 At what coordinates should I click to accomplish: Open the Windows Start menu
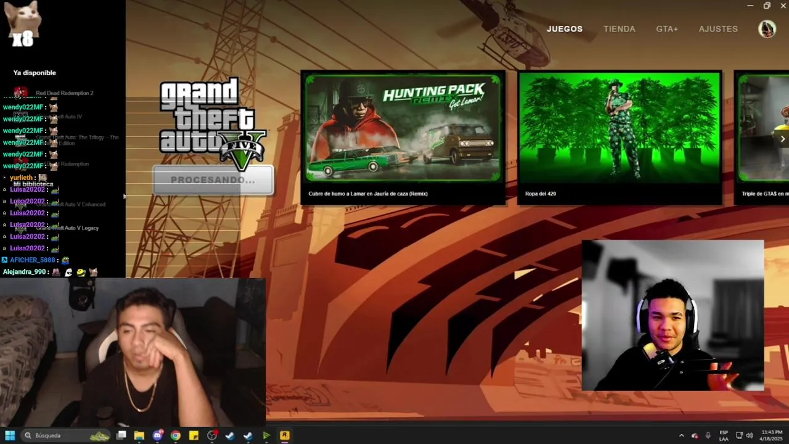[10, 435]
